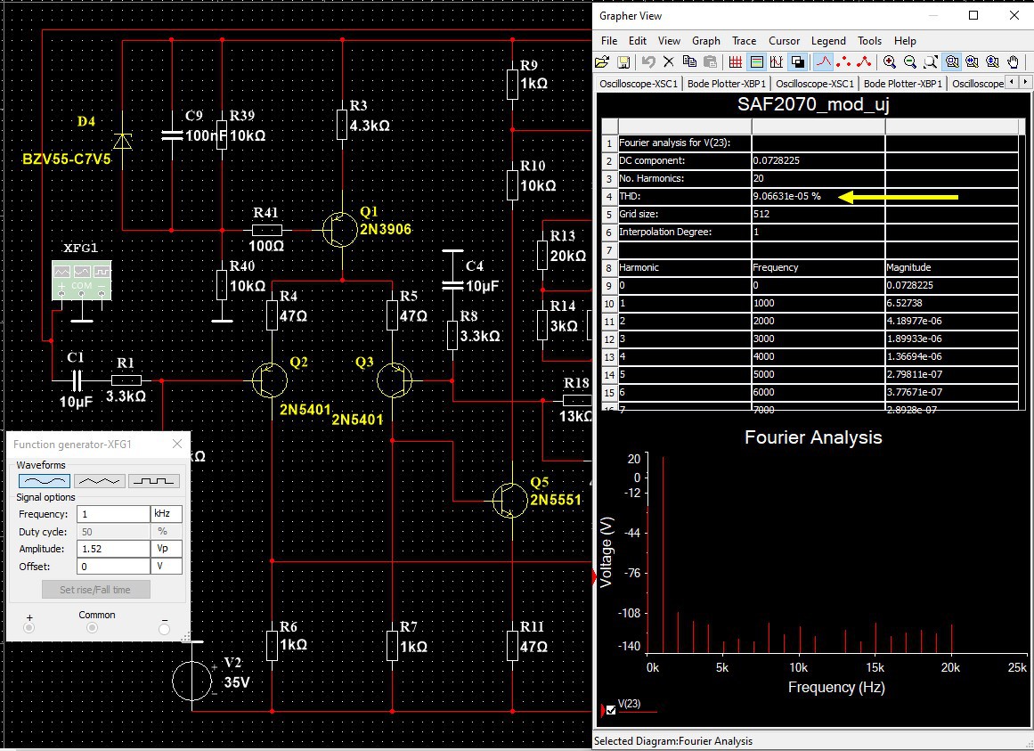The image size is (1034, 751).
Task: Click the Amplitude input field
Action: pyautogui.click(x=113, y=549)
